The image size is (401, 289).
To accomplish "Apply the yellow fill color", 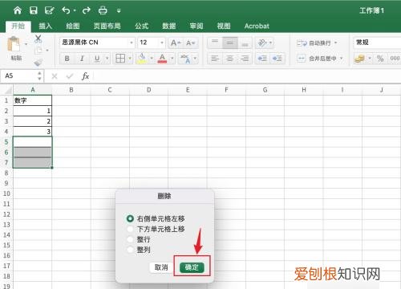I will (x=142, y=58).
